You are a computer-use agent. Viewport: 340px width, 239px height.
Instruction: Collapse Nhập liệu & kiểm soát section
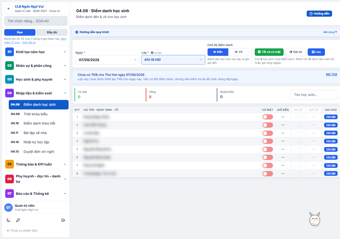pyautogui.click(x=36, y=93)
